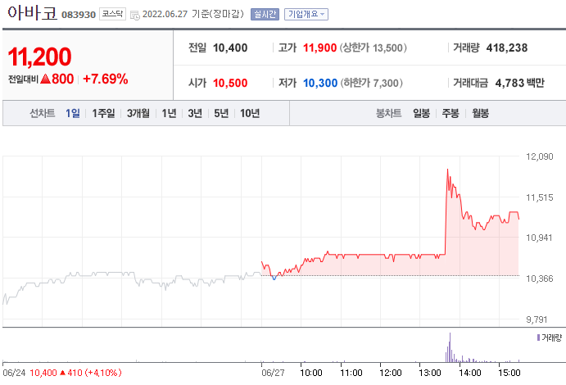Viewport: 566px width, 385px height.
Task: Click the 고가 value 11,900
Action: coord(319,48)
